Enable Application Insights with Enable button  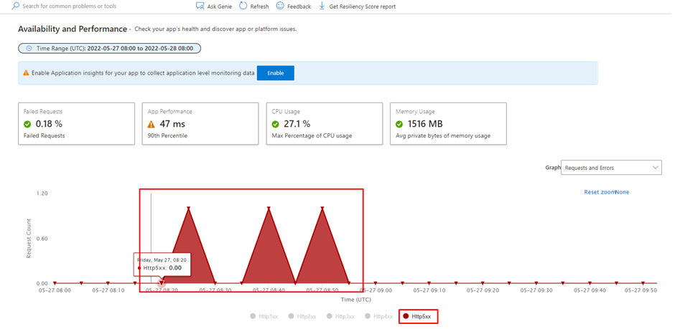click(x=276, y=73)
